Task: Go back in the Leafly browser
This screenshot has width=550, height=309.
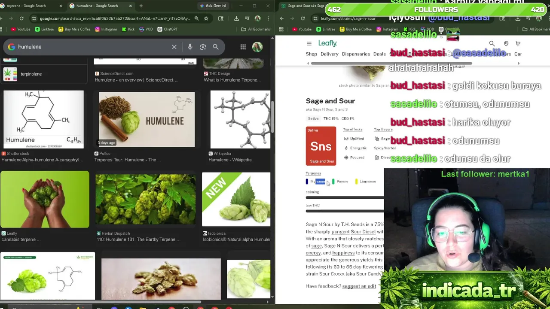Action: click(282, 18)
